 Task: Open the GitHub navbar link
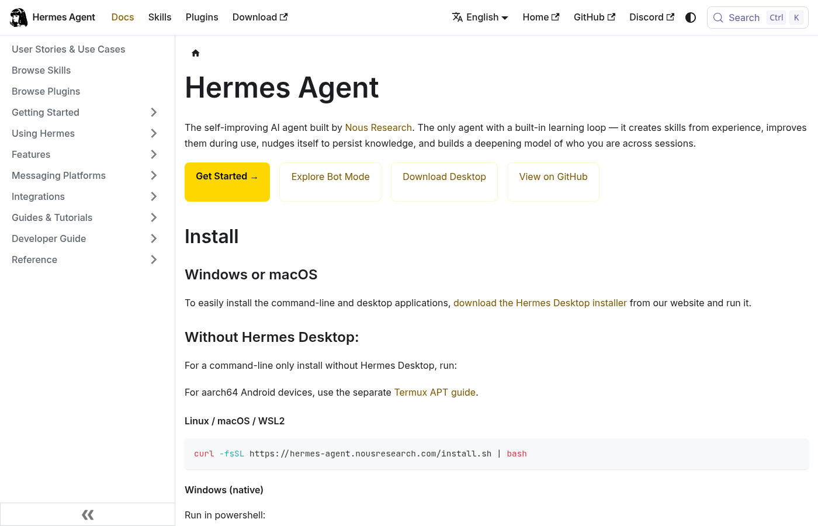pyautogui.click(x=594, y=18)
